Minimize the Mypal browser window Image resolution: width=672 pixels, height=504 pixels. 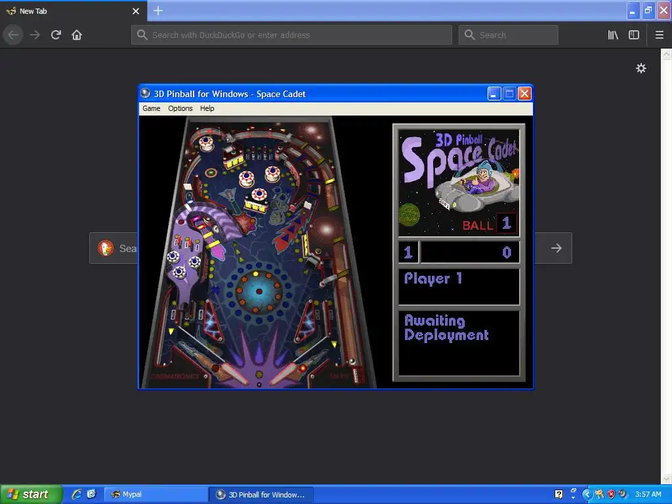point(633,10)
